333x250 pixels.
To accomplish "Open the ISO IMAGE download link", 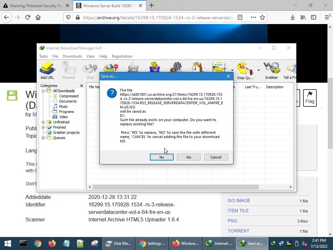I will 239,201.
